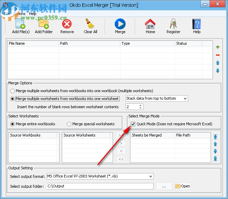Image resolution: width=228 pixels, height=199 pixels.
Task: Open the Help menu in menu bar
Action: 32,14
